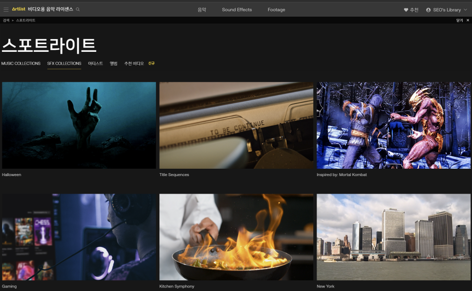Open the Footage menu
Screen dimensions: 472x291
[277, 10]
